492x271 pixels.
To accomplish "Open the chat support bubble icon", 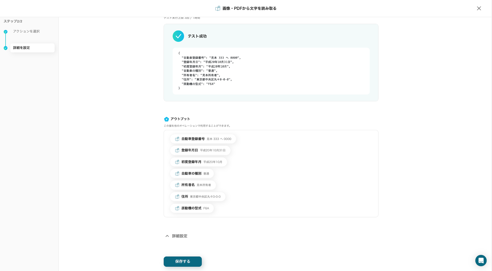I will coord(481,261).
